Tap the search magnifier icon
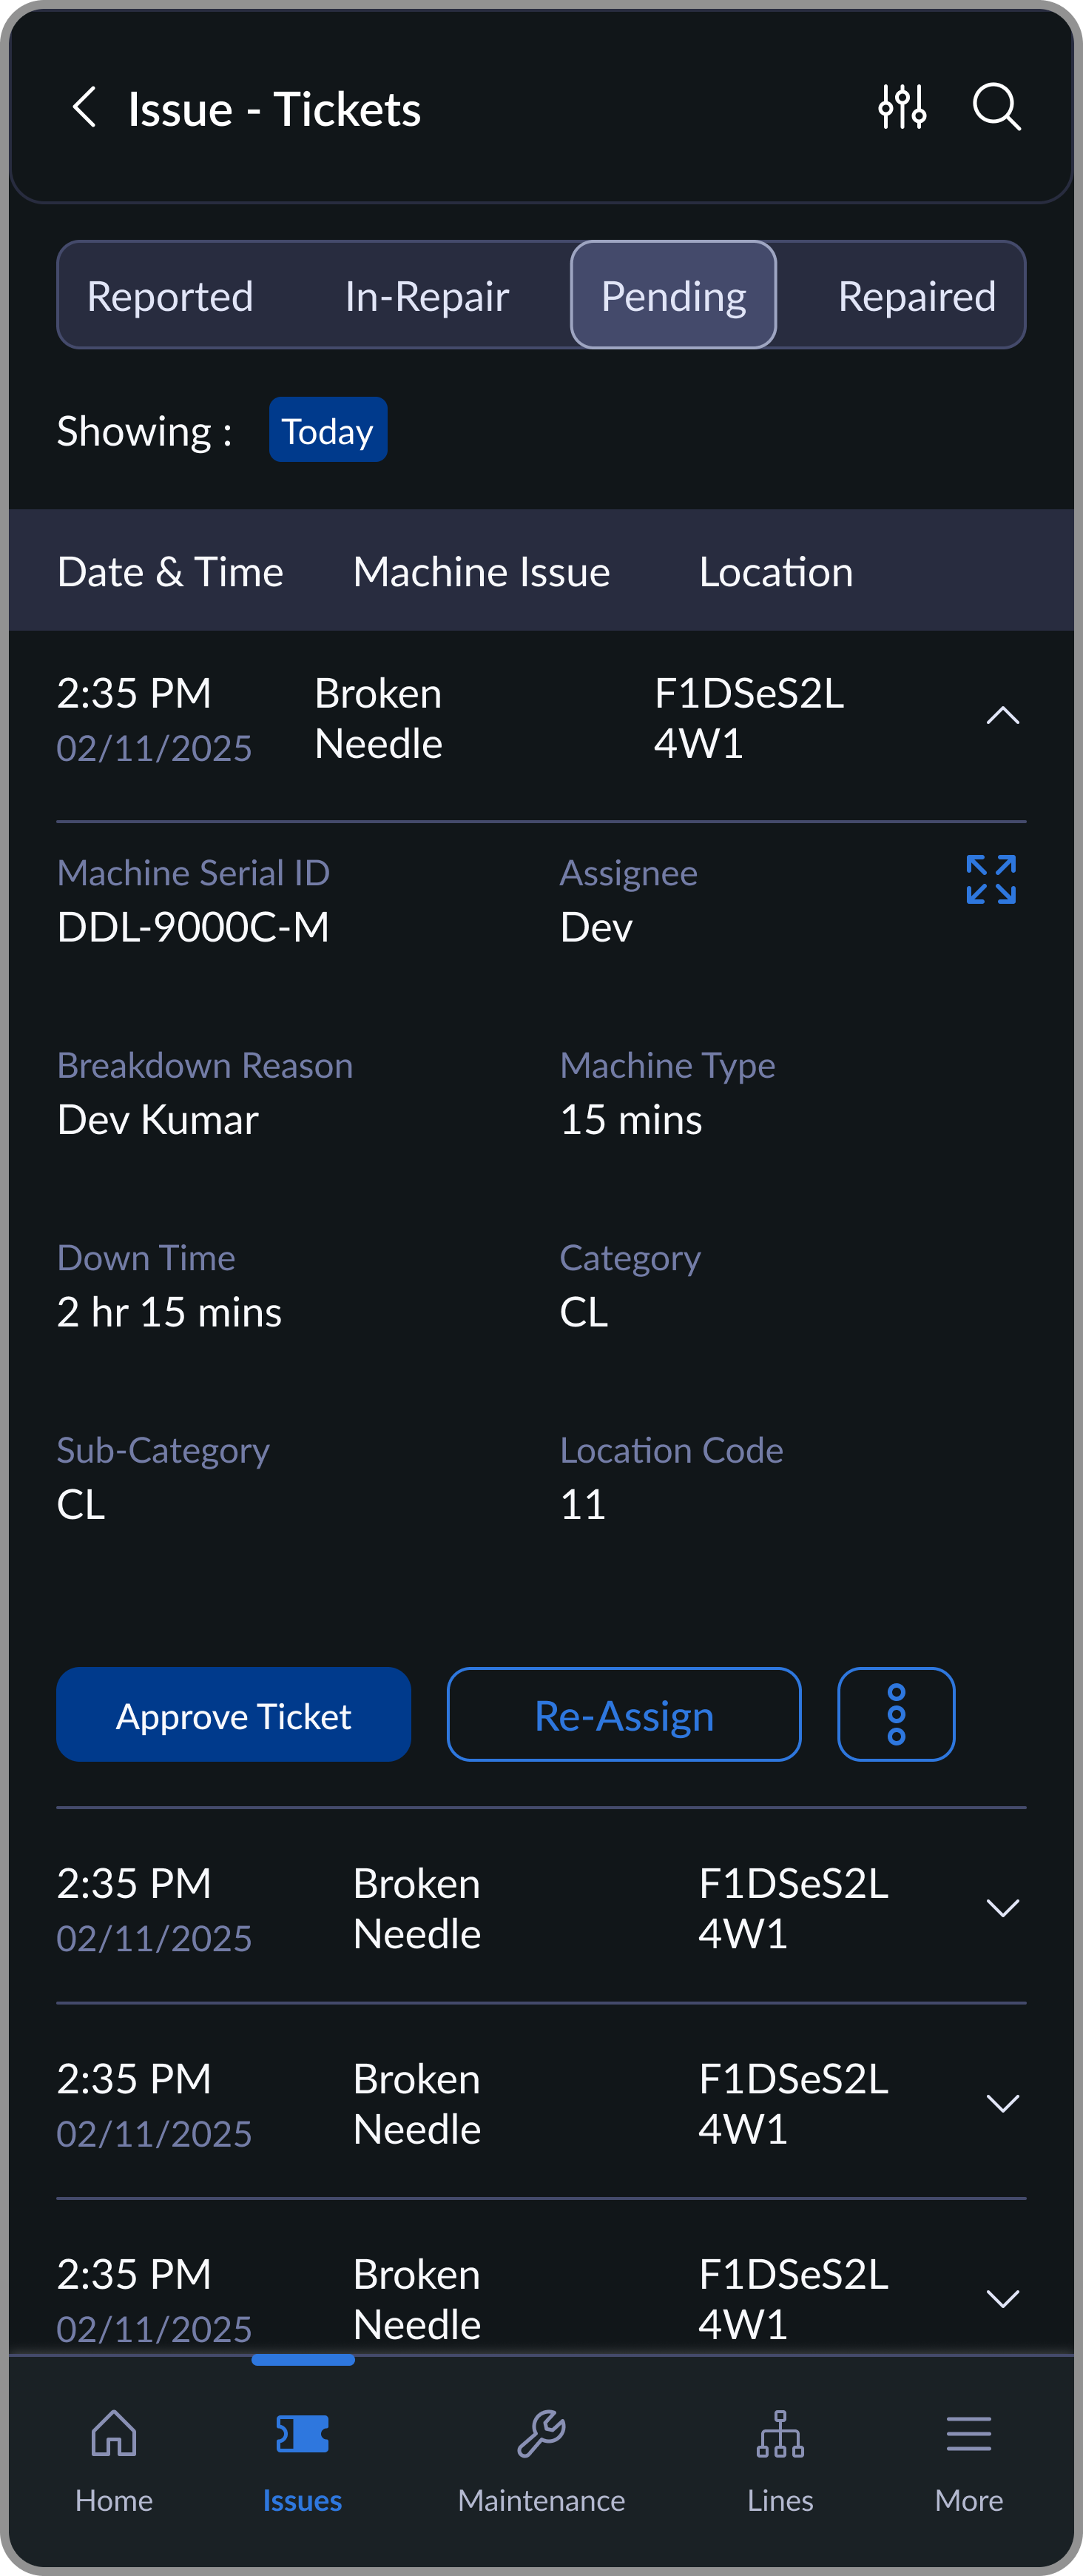The height and width of the screenshot is (2576, 1083). point(996,107)
